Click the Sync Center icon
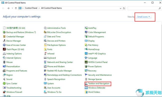This screenshot has height=97, width=162. click(x=4, y=83)
